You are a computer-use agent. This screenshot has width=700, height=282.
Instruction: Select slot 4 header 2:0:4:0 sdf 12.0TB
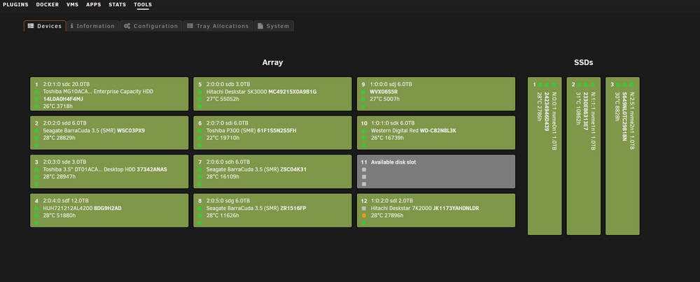pos(66,201)
